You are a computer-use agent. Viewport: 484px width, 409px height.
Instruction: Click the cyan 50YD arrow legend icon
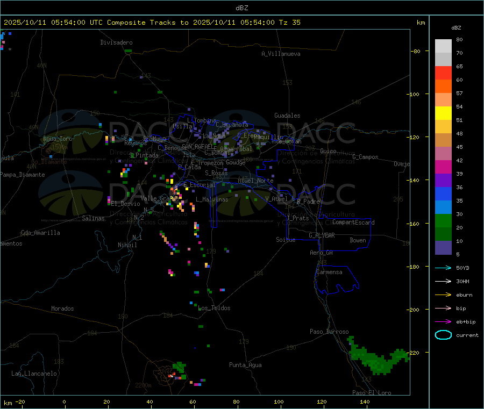pos(443,268)
